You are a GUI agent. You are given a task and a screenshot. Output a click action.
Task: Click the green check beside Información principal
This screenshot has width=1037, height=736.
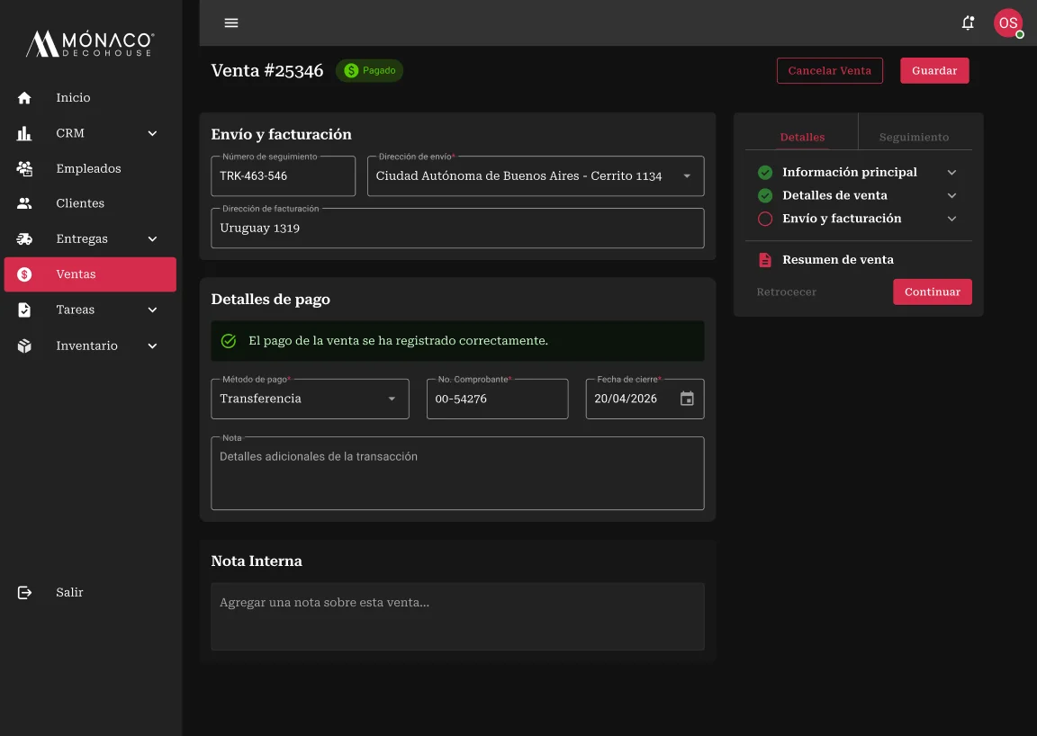point(764,173)
